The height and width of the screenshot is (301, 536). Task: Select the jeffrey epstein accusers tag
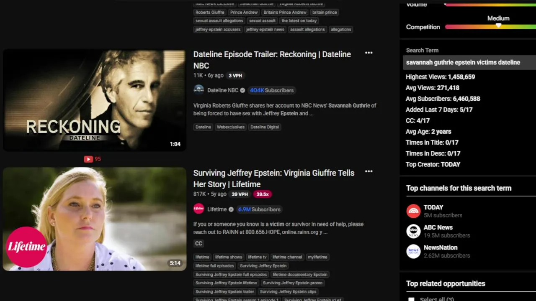tap(218, 30)
